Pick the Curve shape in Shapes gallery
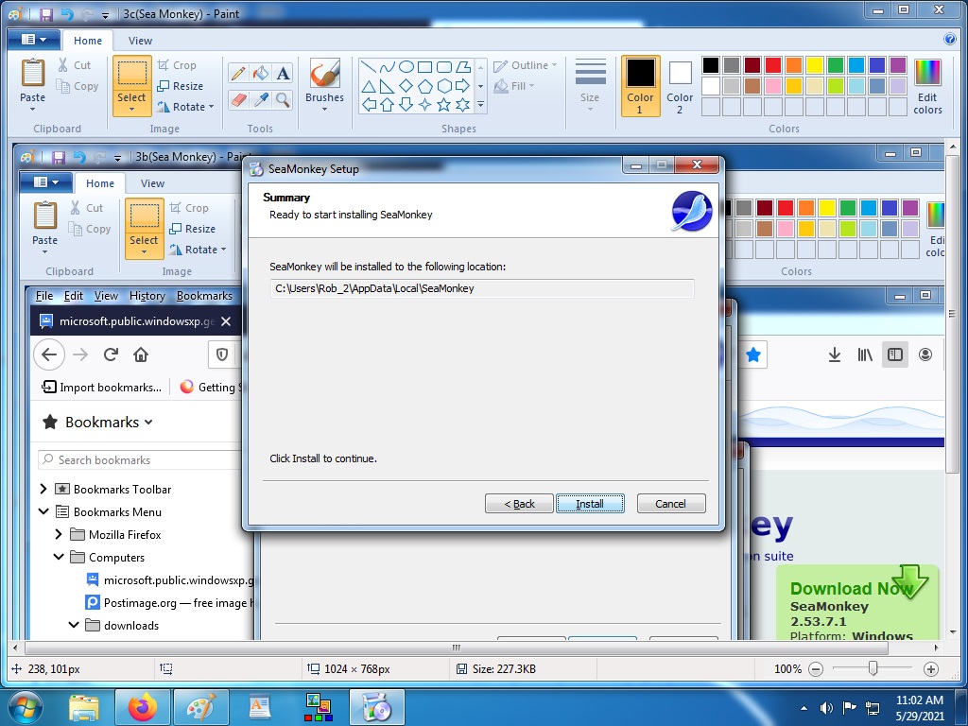Viewport: 968px width, 726px height. click(x=387, y=67)
